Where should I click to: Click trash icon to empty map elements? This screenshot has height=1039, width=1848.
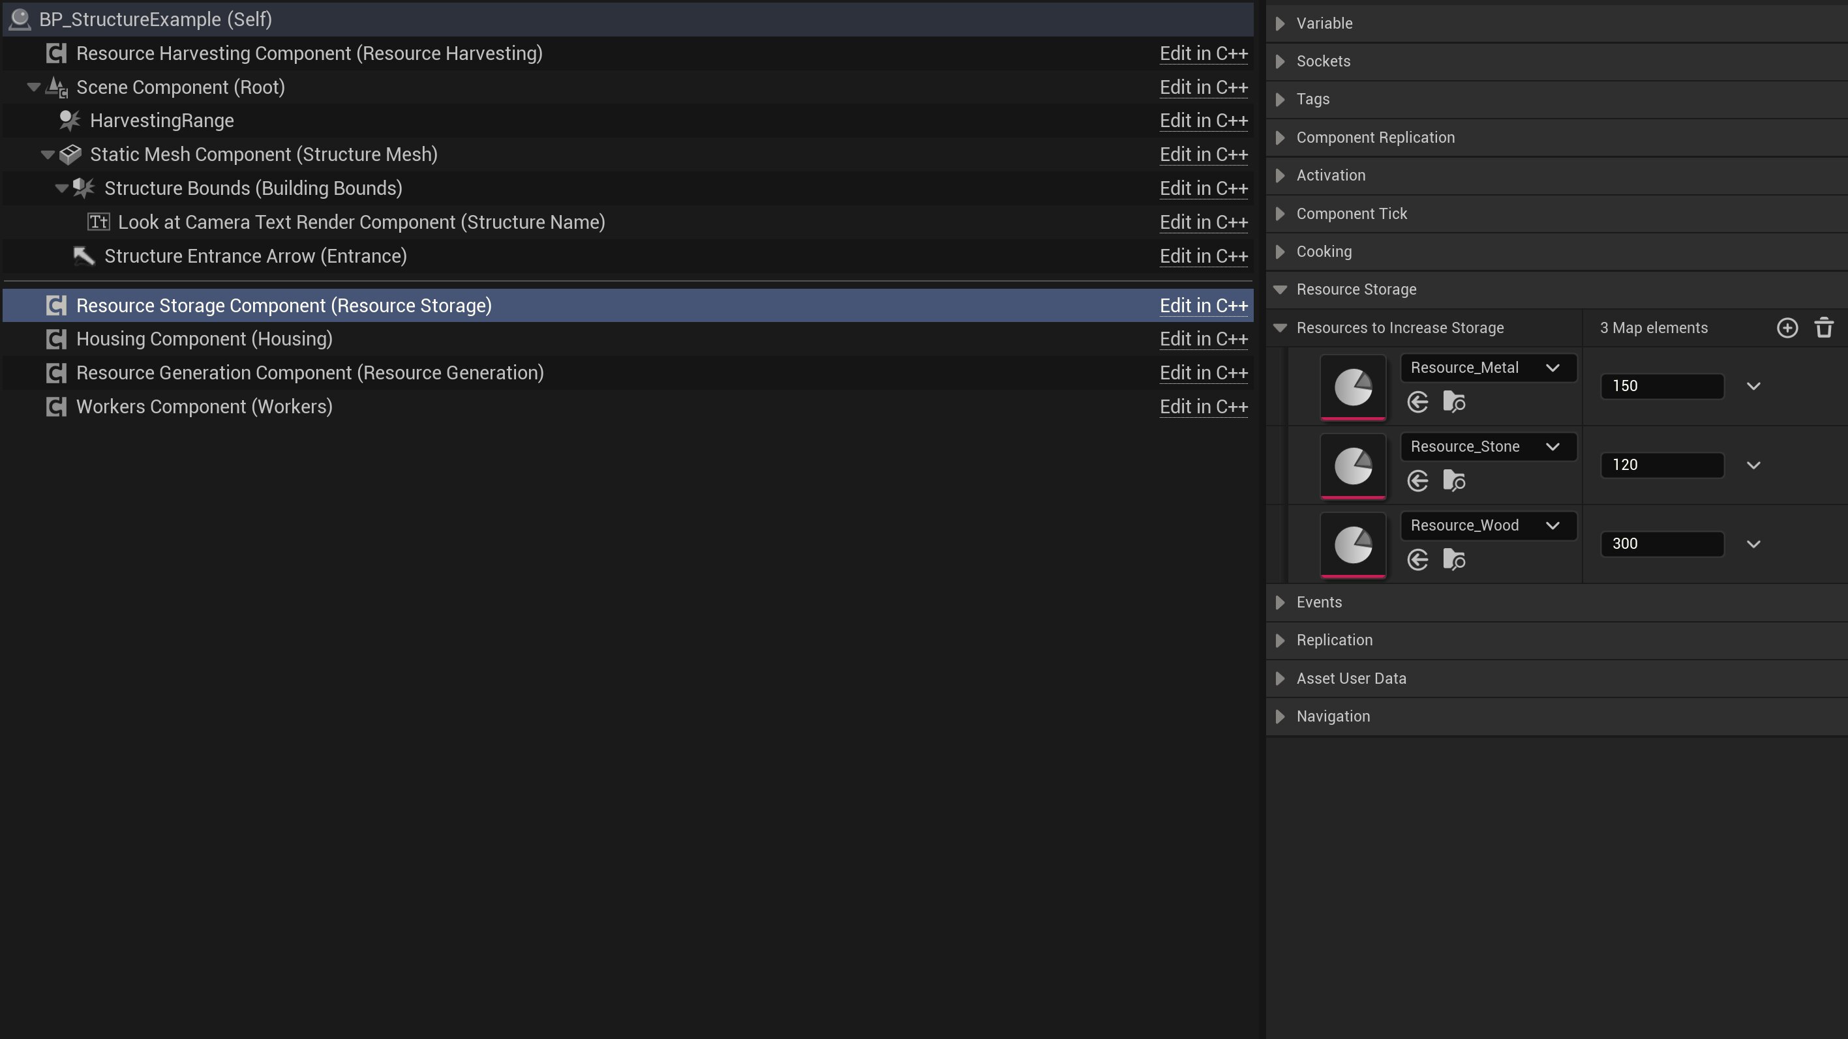click(1824, 328)
